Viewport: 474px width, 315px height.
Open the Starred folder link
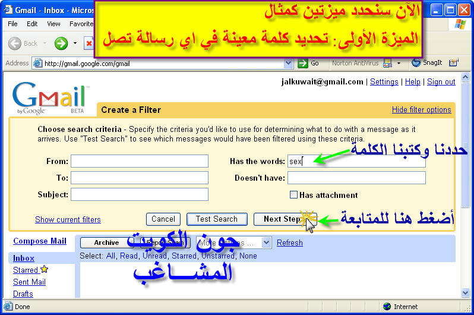click(x=26, y=270)
